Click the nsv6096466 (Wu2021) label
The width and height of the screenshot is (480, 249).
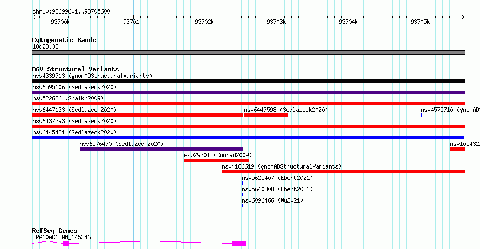click(272, 200)
